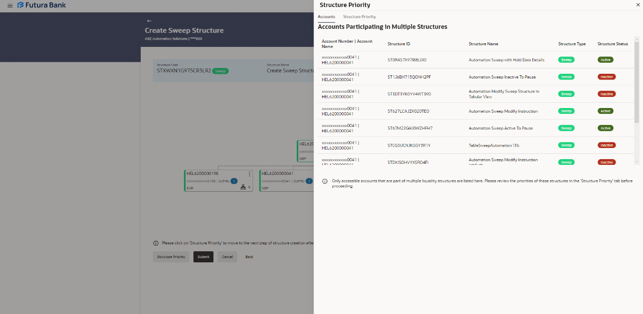Click info icon beside the Structure Priority hint
Image resolution: width=643 pixels, height=314 pixels.
155,243
